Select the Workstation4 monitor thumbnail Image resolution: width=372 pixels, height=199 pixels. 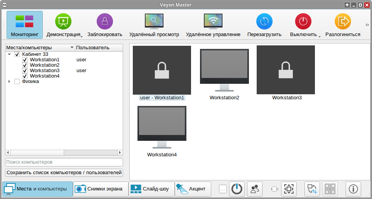[x=162, y=127]
